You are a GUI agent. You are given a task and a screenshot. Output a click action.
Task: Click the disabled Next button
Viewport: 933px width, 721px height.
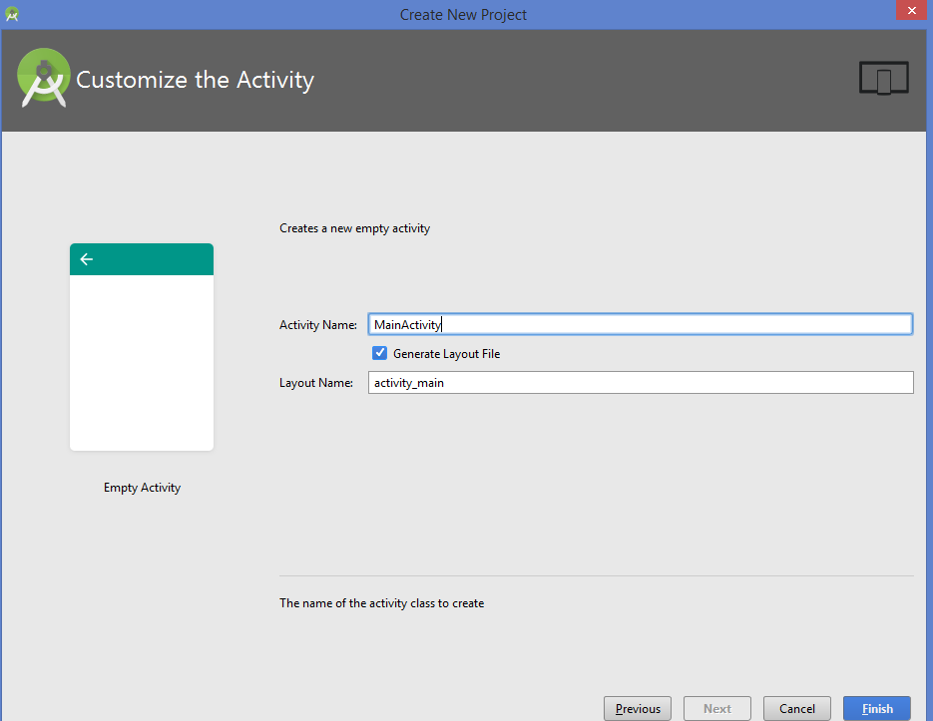pos(717,708)
